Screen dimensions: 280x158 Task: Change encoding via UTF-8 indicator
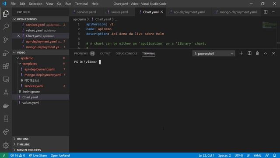tap(238, 155)
